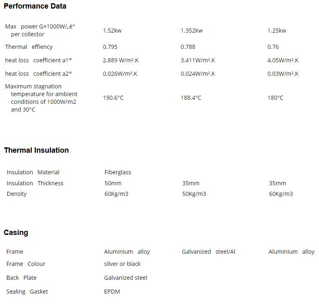
Task: Select the 180°C stagnation temperature
Action: (275, 98)
